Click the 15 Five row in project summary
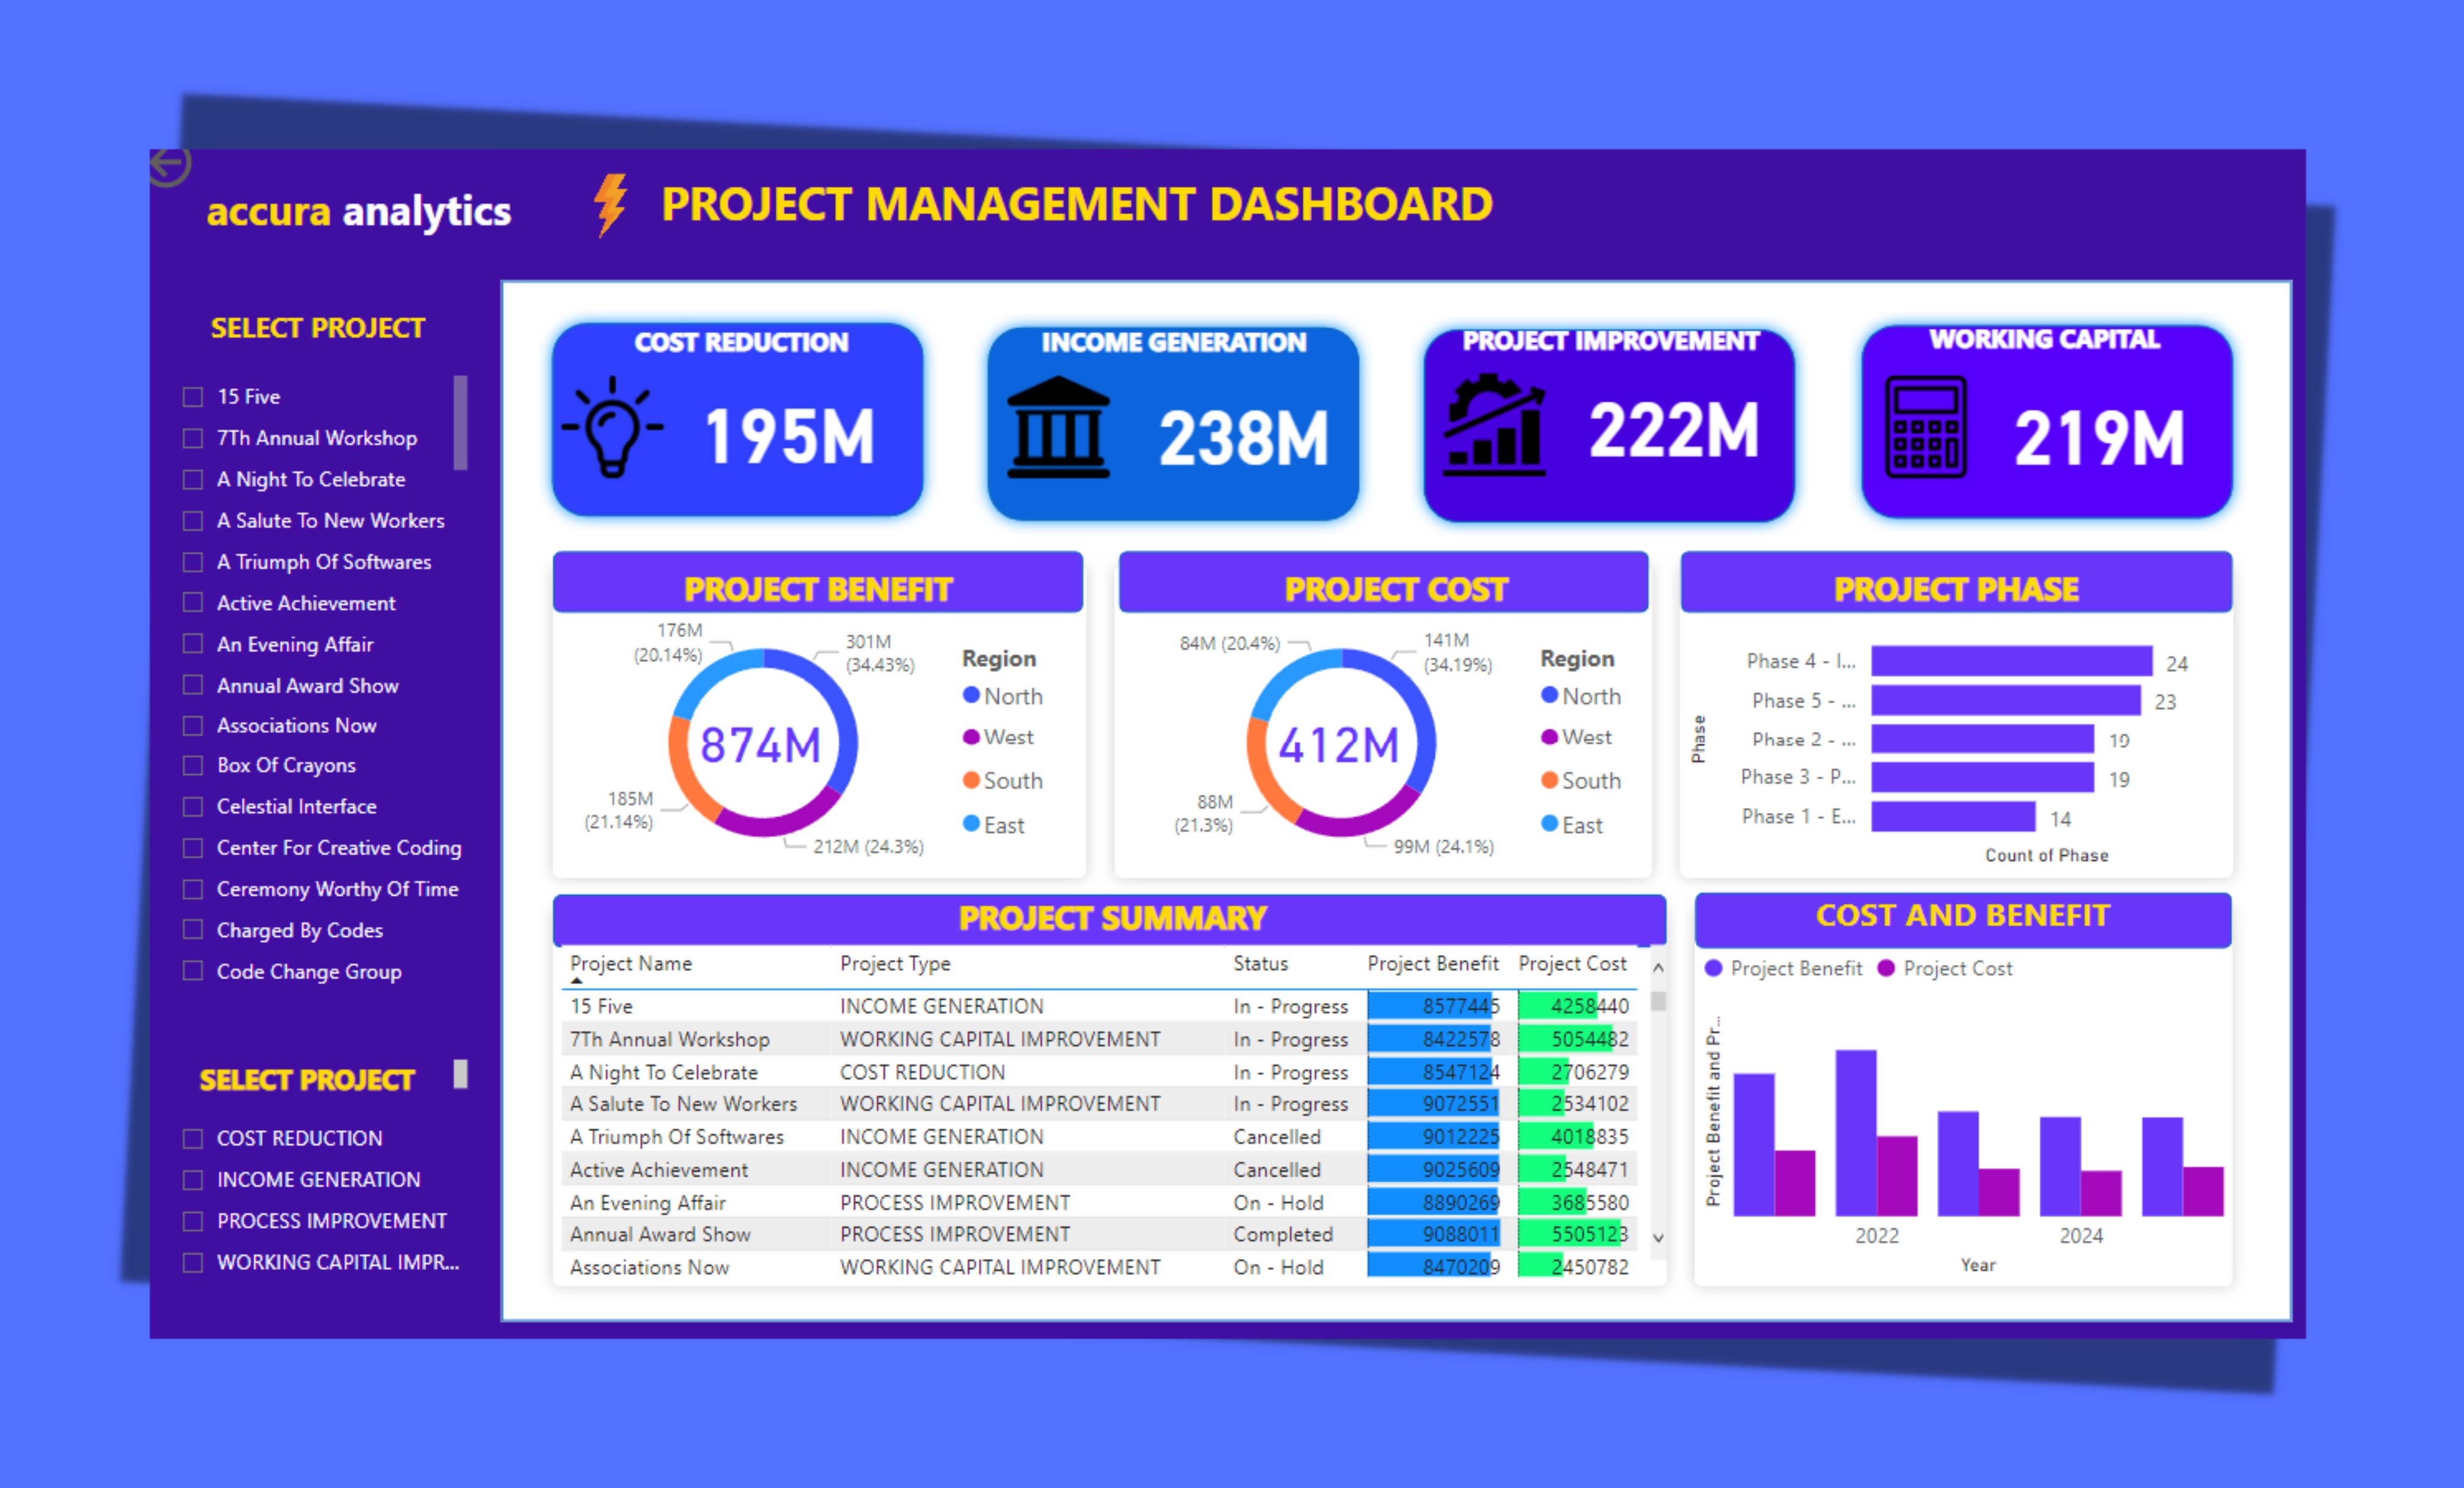Image resolution: width=2464 pixels, height=1488 pixels. click(1100, 1006)
